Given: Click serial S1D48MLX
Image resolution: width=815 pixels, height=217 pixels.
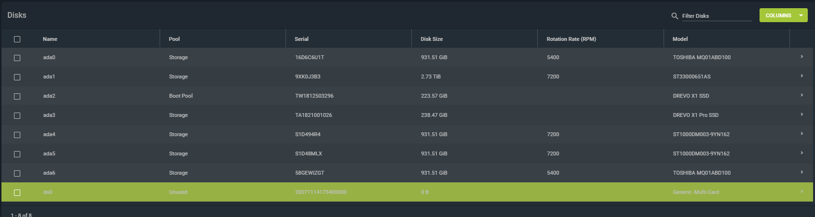Looking at the screenshot, I should coord(309,153).
